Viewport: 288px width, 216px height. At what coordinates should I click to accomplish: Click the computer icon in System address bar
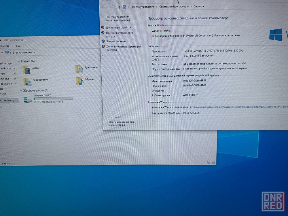(x=124, y=7)
